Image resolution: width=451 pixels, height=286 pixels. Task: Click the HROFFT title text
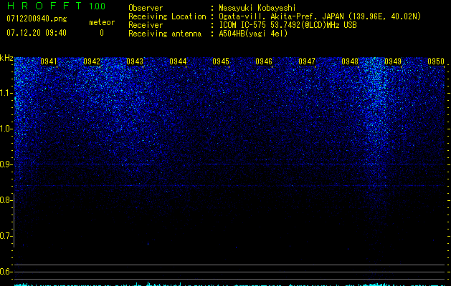coord(44,6)
